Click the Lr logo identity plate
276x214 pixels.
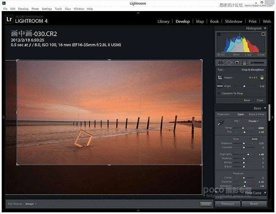coord(9,19)
